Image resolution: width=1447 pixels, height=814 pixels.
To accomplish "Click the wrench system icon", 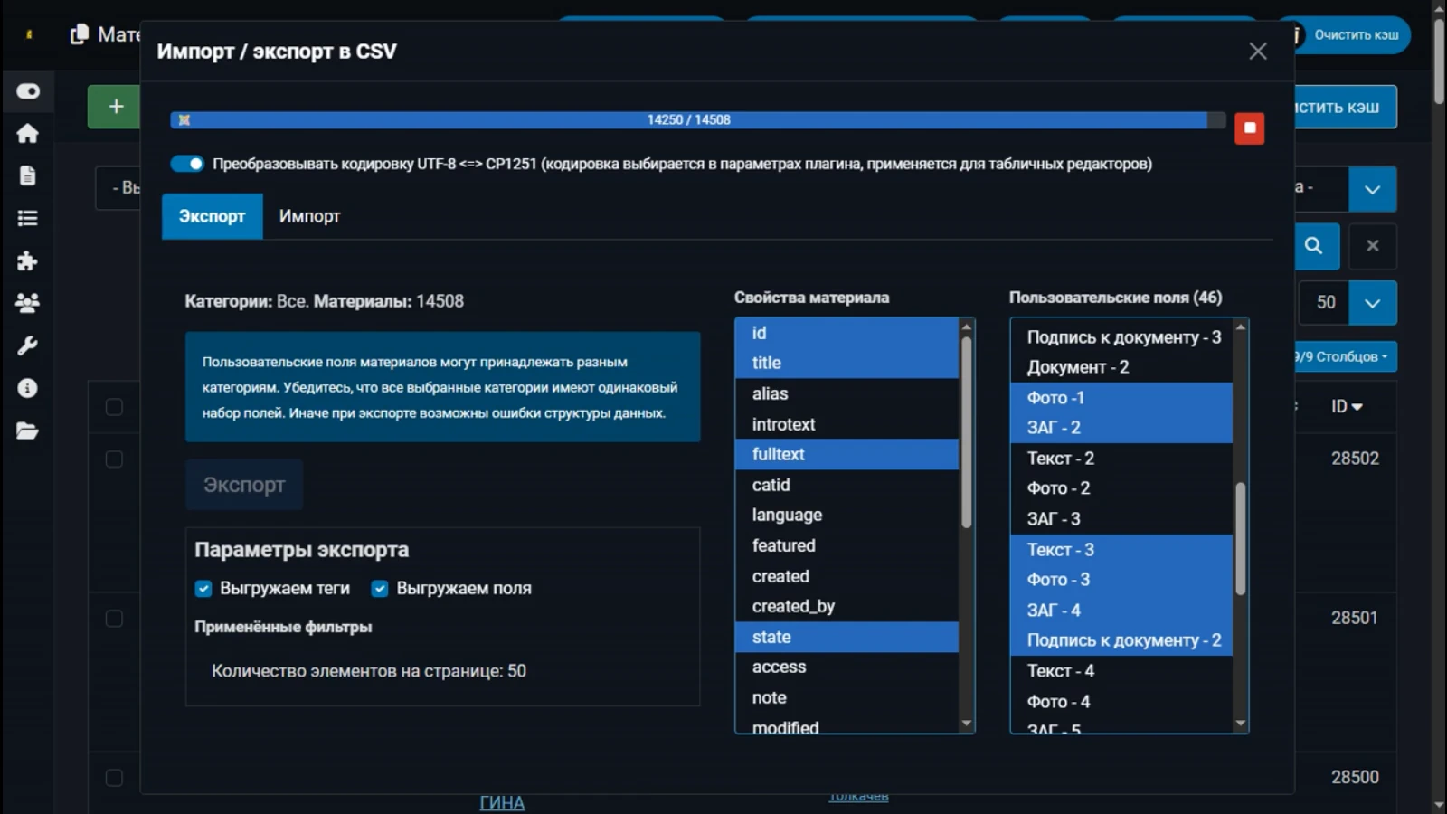I will [27, 345].
